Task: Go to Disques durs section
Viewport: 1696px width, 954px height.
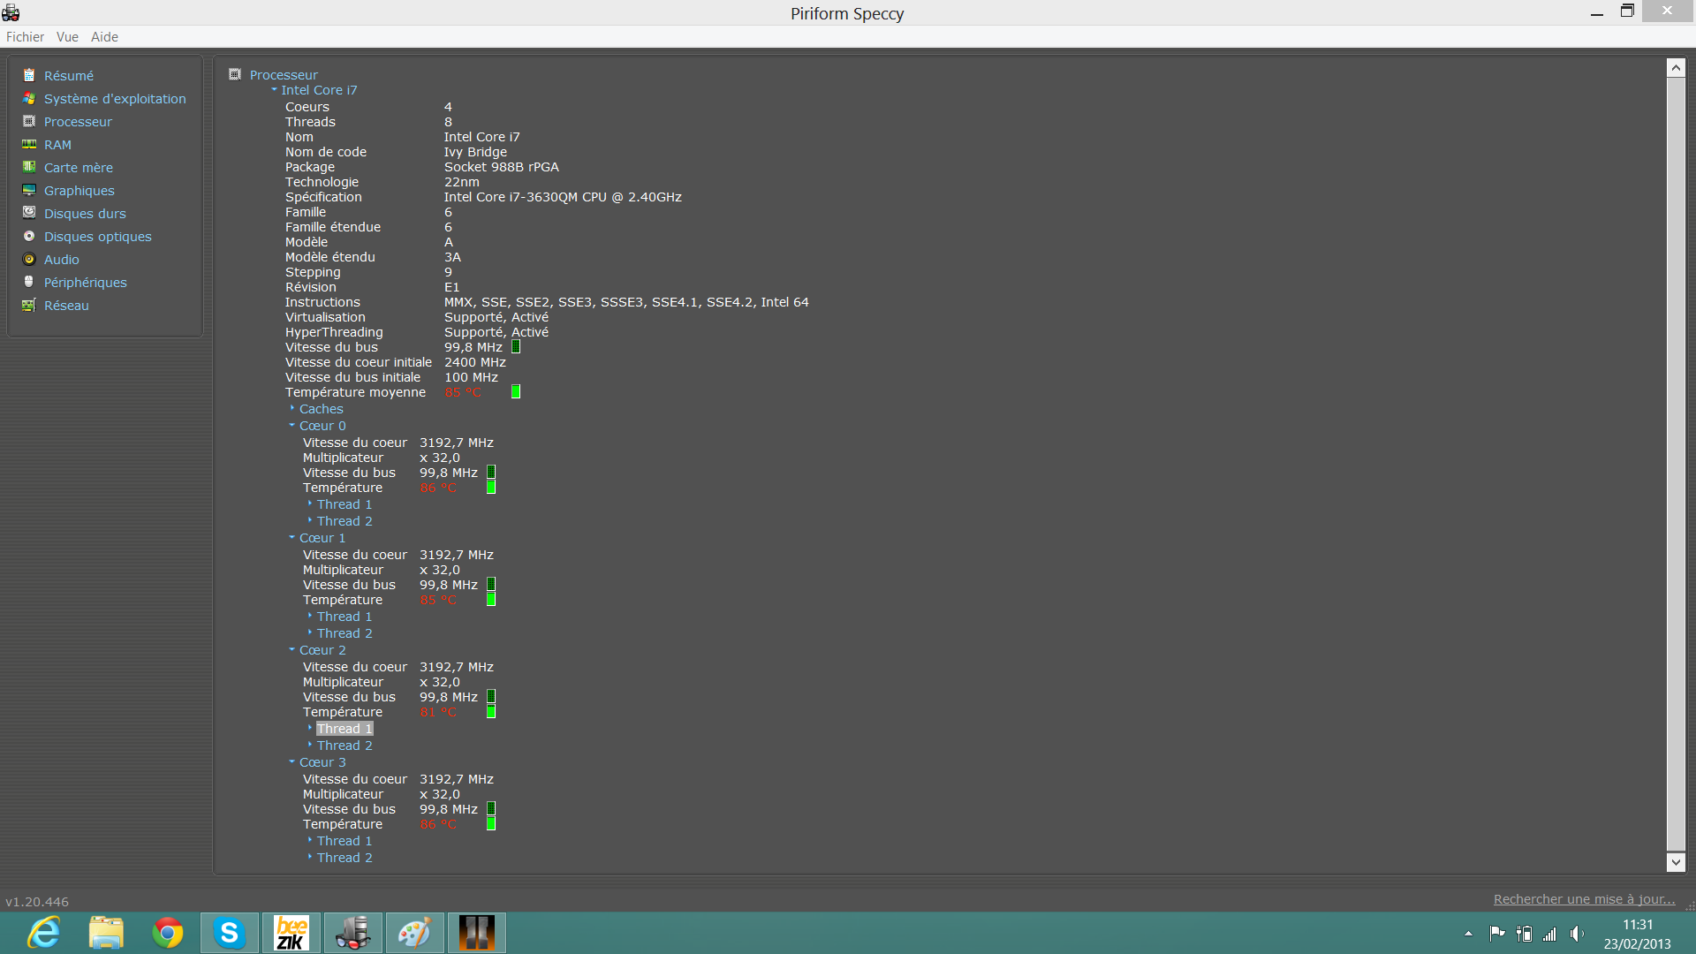Action: [x=85, y=214]
